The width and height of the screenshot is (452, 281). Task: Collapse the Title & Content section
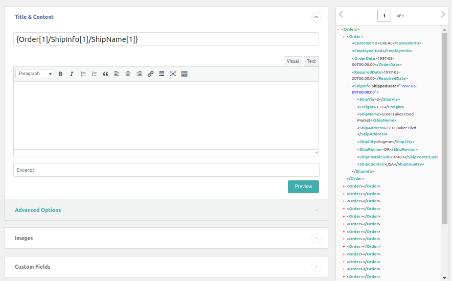(316, 17)
